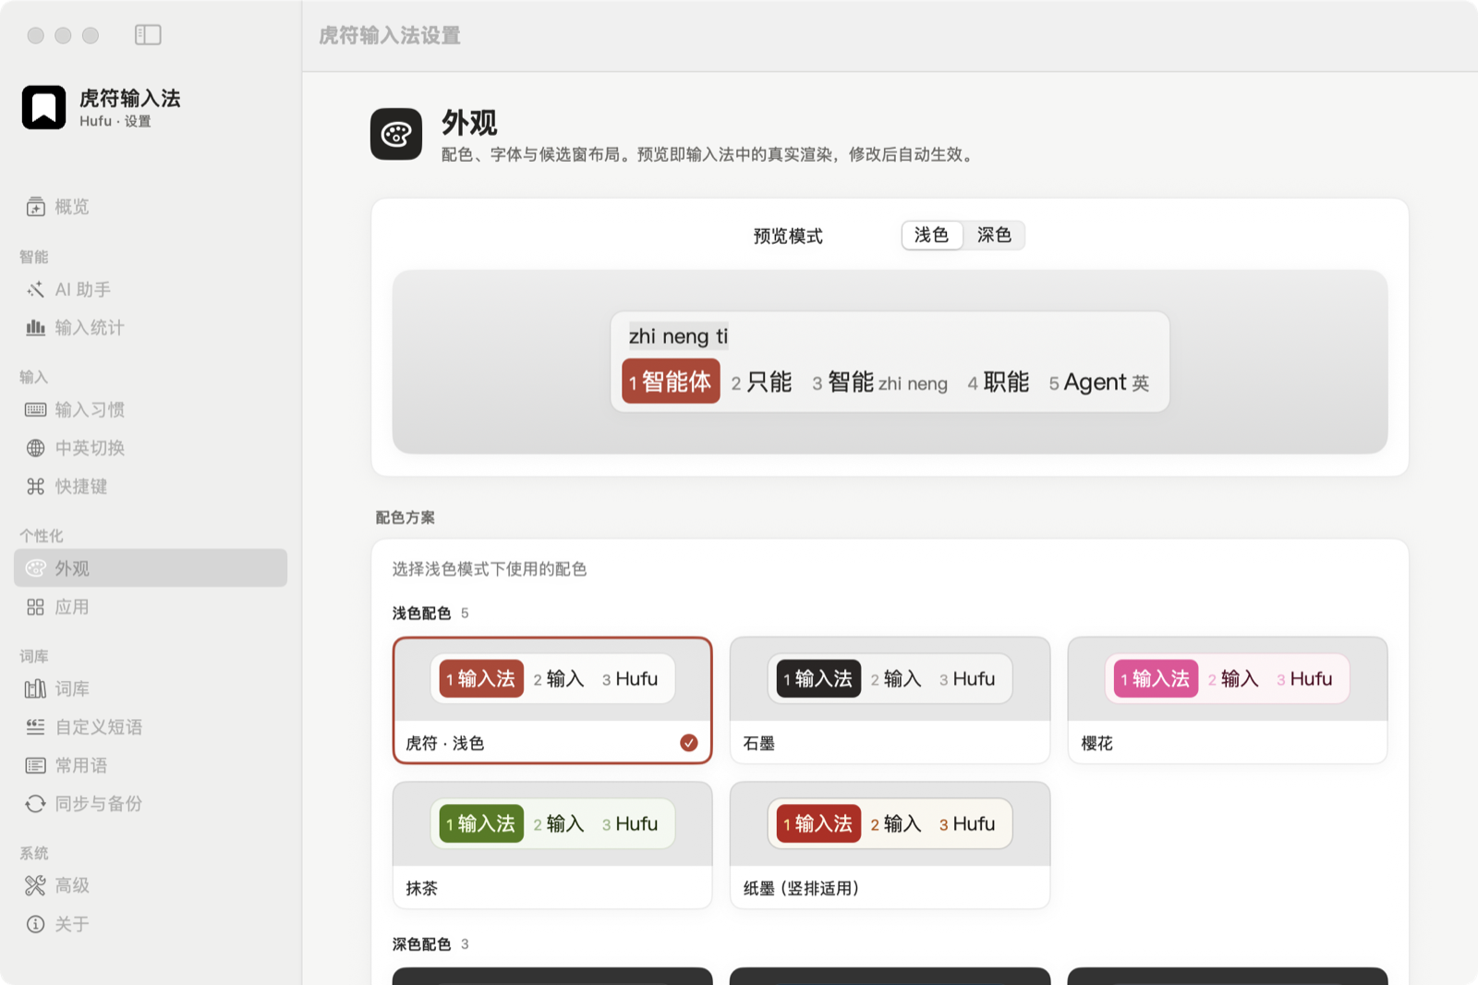Toggle the sidebar visibility icon
Screen dimensions: 1478x985
click(148, 35)
